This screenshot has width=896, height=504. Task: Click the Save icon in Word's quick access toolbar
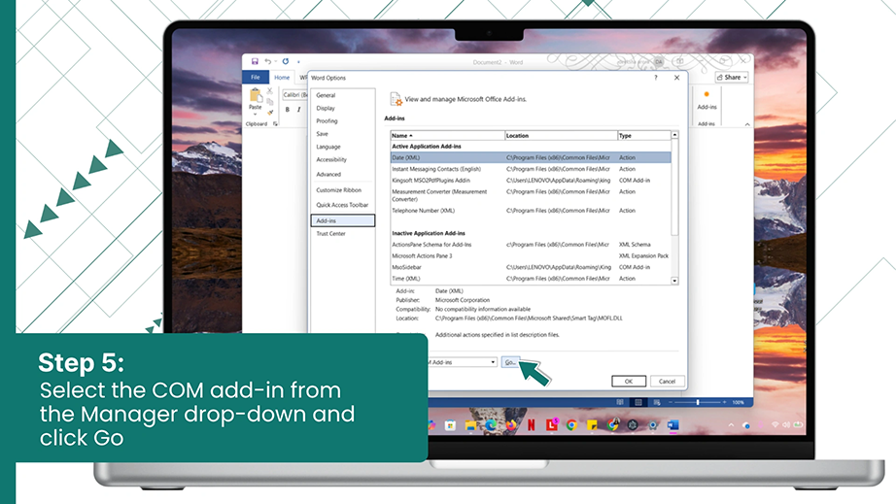255,61
